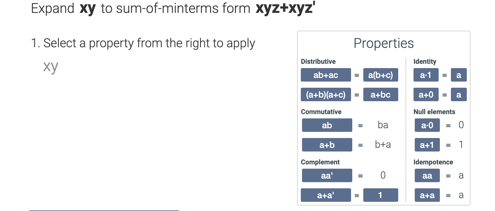This screenshot has width=495, height=211.
Task: Apply the complement property aa'
Action: 327,175
